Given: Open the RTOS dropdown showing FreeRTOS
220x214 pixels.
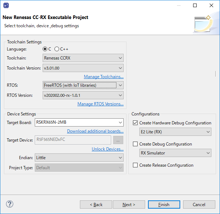Looking at the screenshot, I should pos(83,85).
